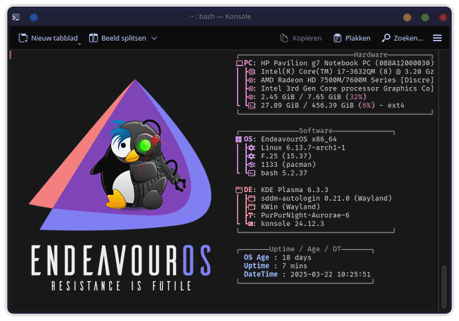Click the icon beside AMD Radeon HD line

tap(251, 80)
